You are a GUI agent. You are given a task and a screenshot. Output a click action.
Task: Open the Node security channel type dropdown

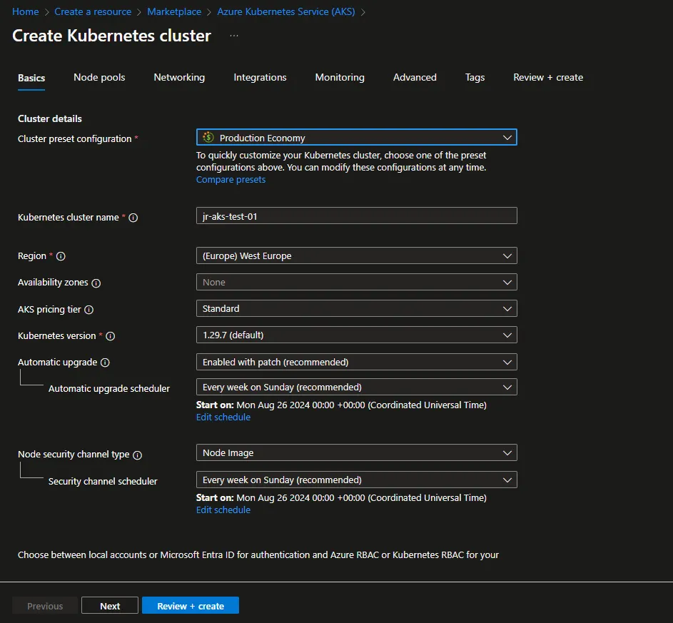tap(357, 452)
